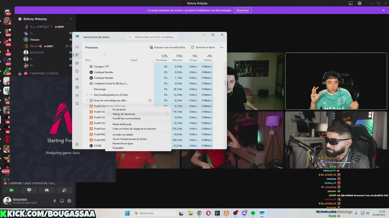Start an activity with Discord controller button
Screen dimensions: 389x218
[47, 190]
